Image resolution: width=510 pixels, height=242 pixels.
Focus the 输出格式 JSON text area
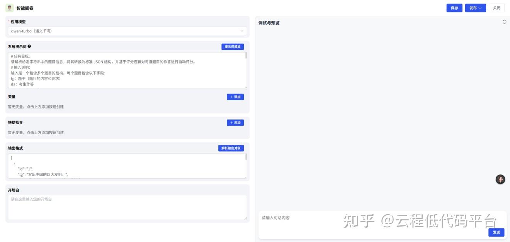coord(127,166)
